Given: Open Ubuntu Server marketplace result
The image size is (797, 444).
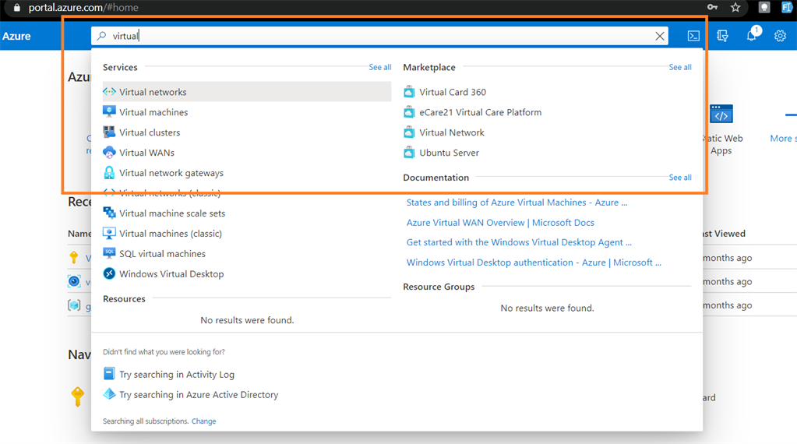Looking at the screenshot, I should 449,153.
